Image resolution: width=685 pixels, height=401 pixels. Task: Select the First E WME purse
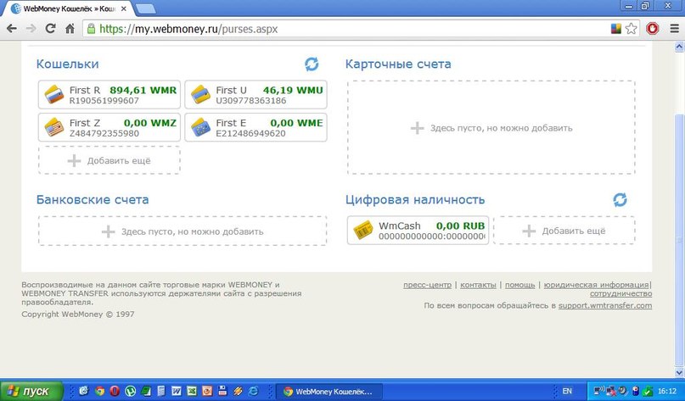(255, 127)
